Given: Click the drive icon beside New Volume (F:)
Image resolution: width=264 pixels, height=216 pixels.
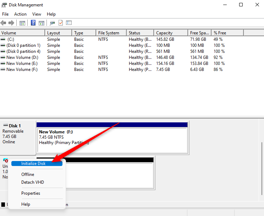Looking at the screenshot, I should click(x=3, y=70).
